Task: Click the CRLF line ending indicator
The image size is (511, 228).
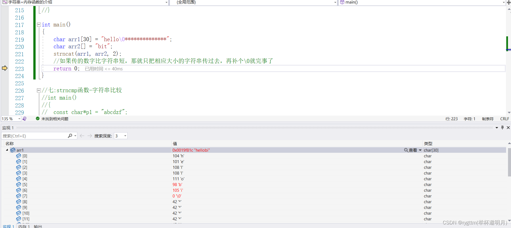Action: (x=505, y=119)
